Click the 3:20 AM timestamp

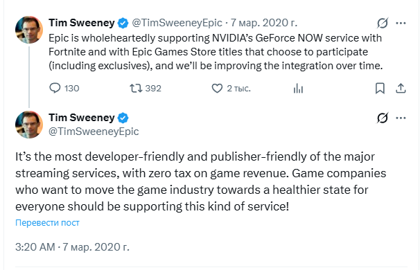(35, 247)
